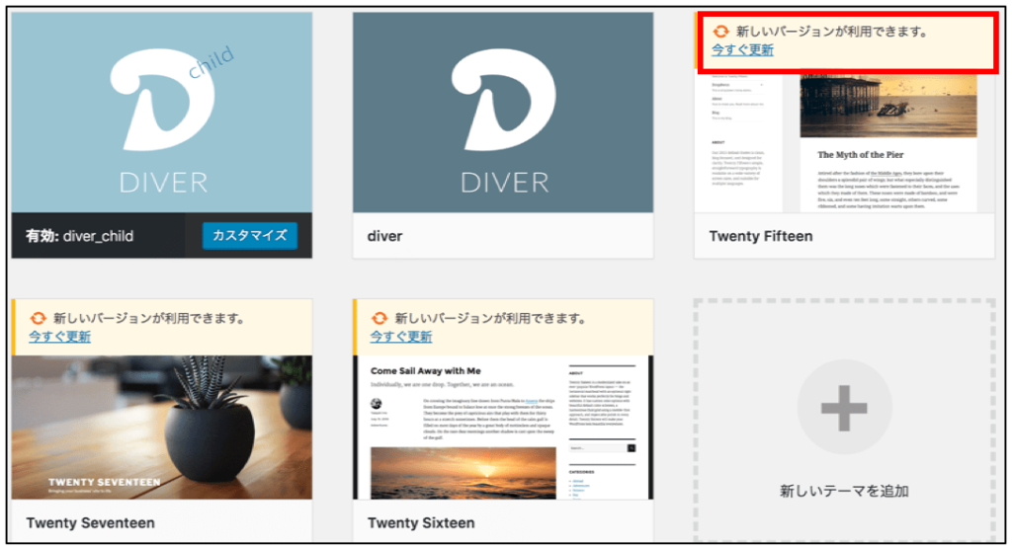Click the Twenty Seventeen theme name
The width and height of the screenshot is (1012, 548).
coord(90,523)
